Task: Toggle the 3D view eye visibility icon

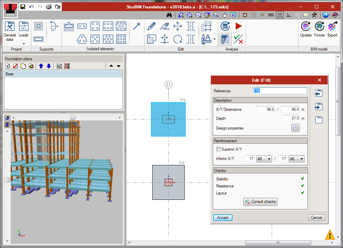Action: coord(7,125)
